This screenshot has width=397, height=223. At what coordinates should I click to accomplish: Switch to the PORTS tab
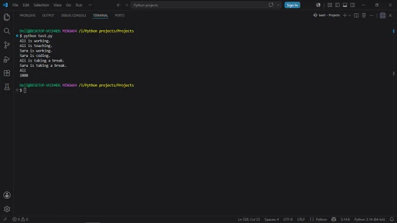pyautogui.click(x=120, y=15)
